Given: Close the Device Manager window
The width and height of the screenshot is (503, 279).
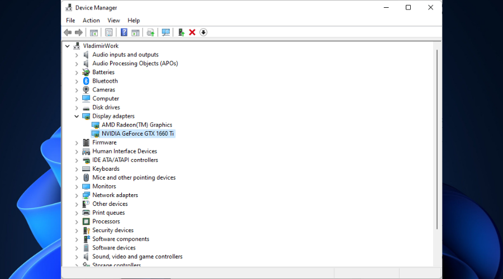Looking at the screenshot, I should coord(430,7).
